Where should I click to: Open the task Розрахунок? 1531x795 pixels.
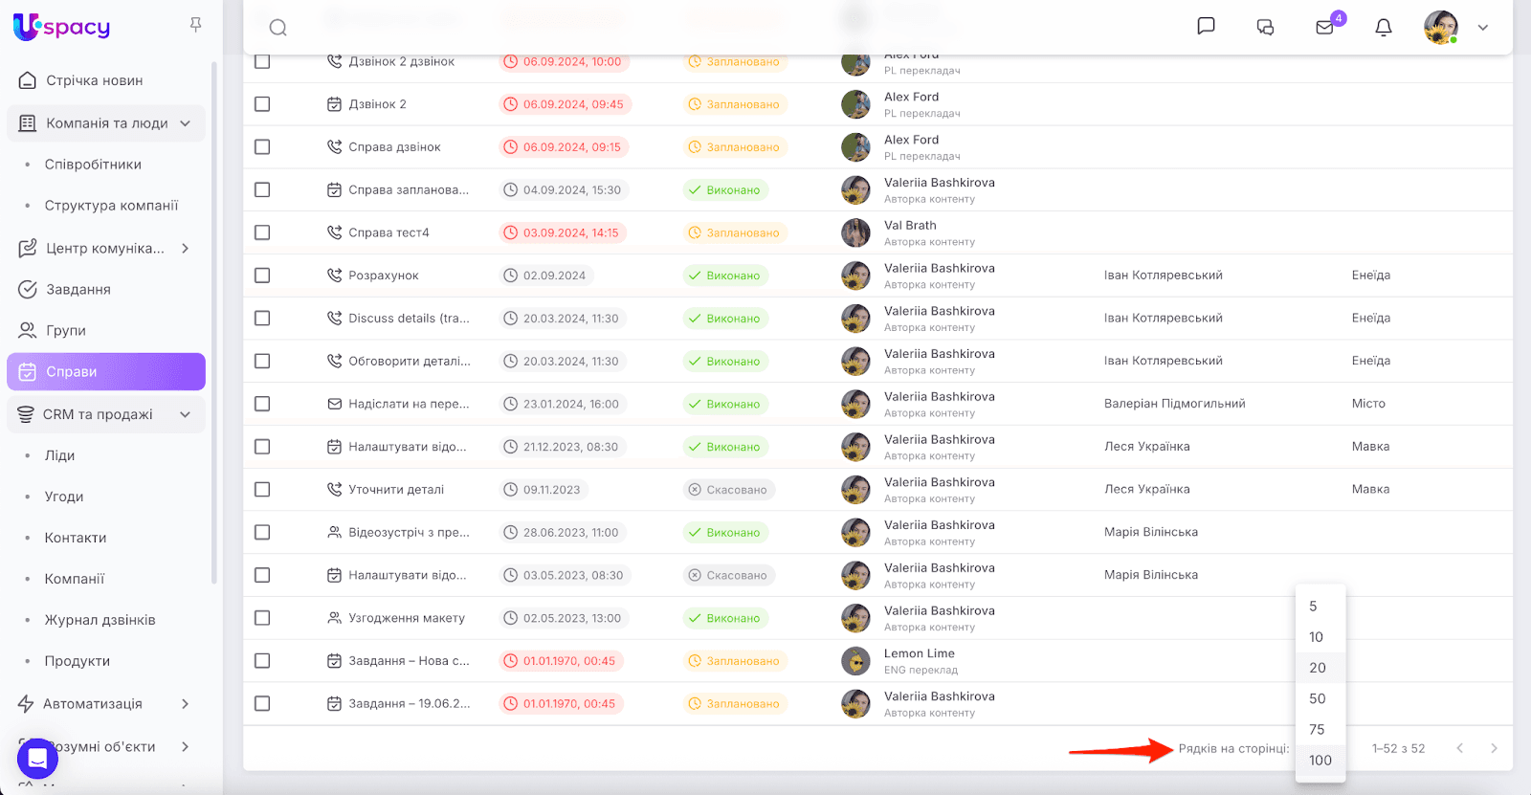click(384, 276)
